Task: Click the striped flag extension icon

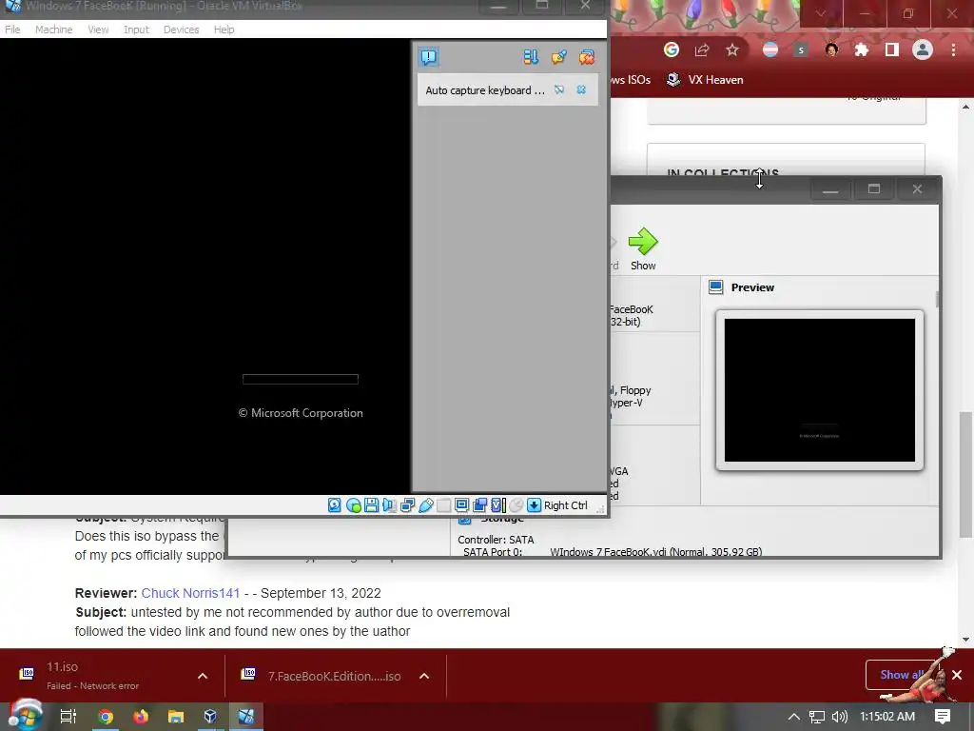Action: click(770, 49)
